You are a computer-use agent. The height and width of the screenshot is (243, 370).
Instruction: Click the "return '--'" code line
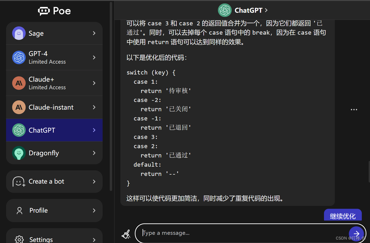pyautogui.click(x=160, y=174)
